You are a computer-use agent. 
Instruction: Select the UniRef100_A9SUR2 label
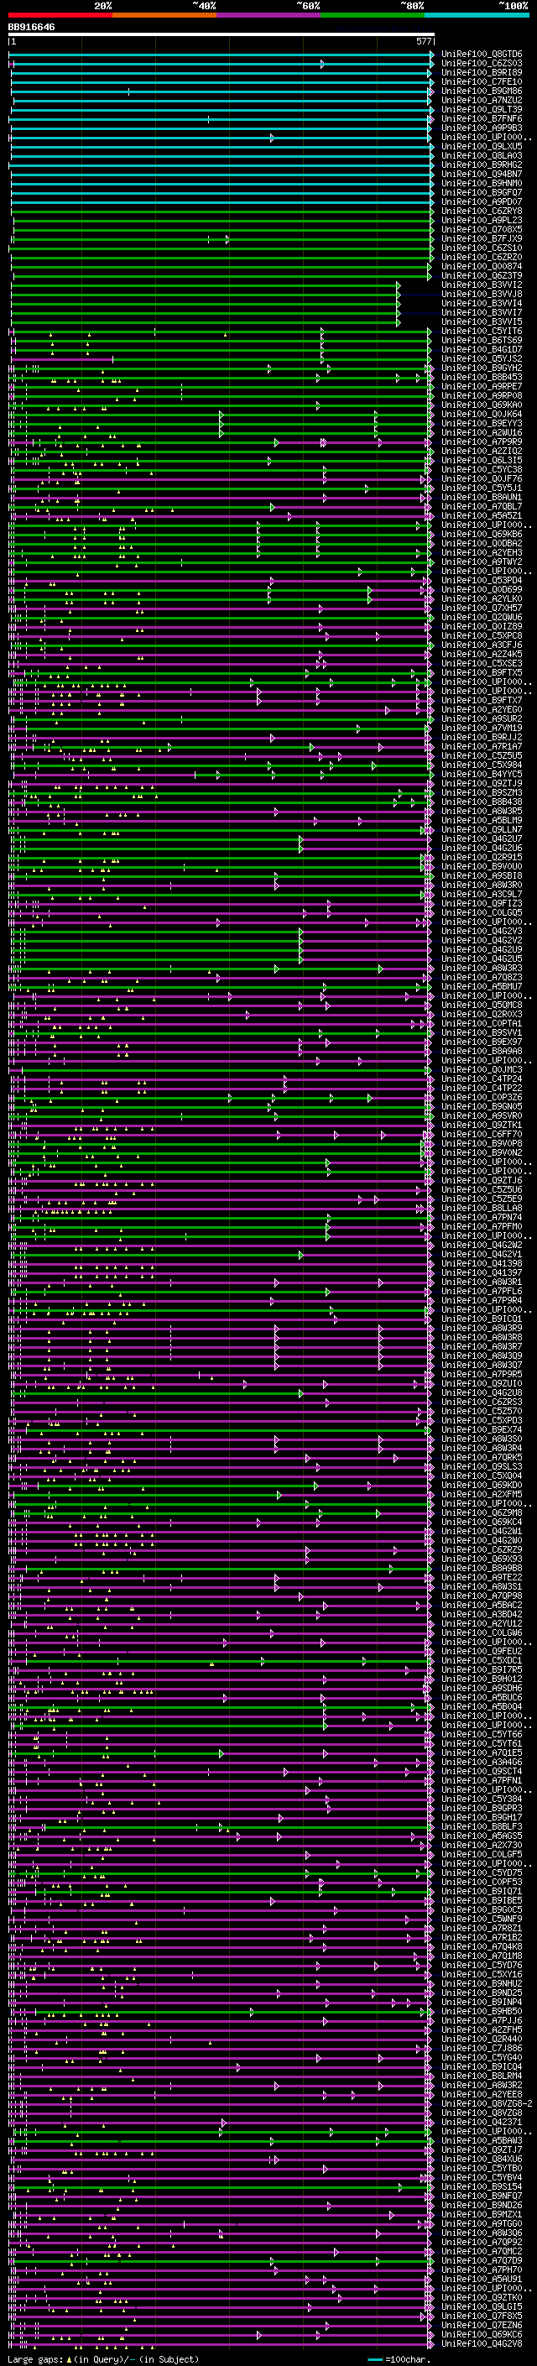click(x=482, y=718)
